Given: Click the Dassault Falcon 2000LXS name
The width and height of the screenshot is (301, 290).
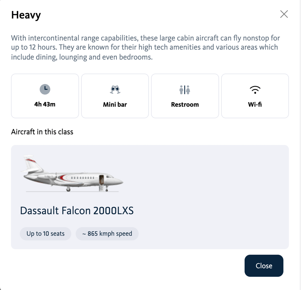Looking at the screenshot, I should (x=77, y=211).
